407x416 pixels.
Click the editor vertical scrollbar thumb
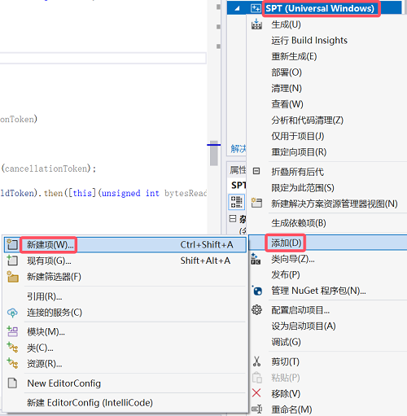pyautogui.click(x=214, y=153)
